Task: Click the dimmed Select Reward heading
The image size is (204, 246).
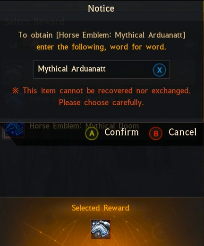Action: (x=34, y=22)
